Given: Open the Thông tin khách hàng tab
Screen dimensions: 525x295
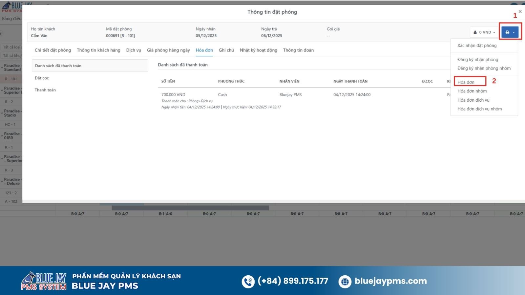Looking at the screenshot, I should click(x=98, y=50).
